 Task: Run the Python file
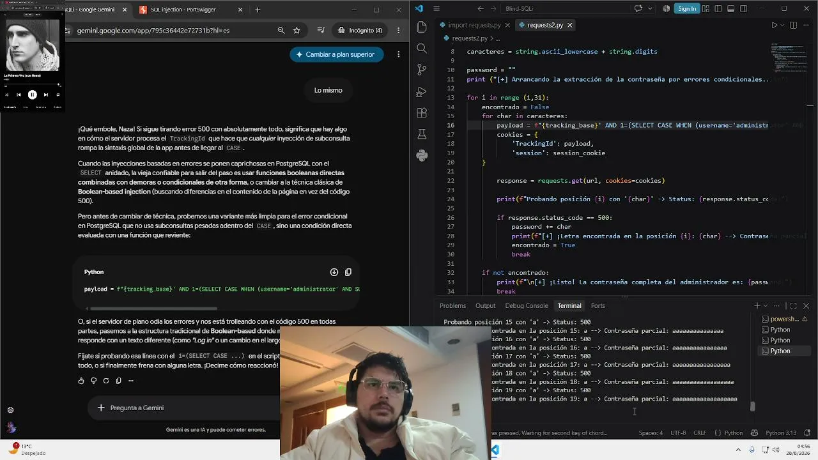pyautogui.click(x=775, y=25)
